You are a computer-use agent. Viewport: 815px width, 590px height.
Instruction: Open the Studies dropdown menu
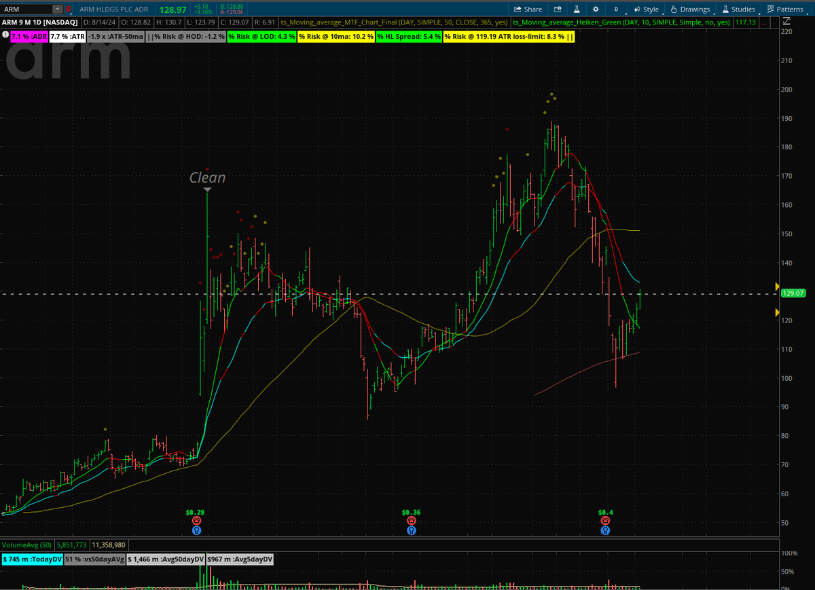(738, 9)
